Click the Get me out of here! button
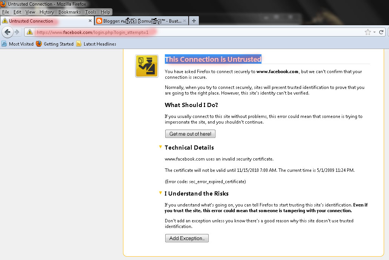The height and width of the screenshot is (260, 389). pos(190,134)
